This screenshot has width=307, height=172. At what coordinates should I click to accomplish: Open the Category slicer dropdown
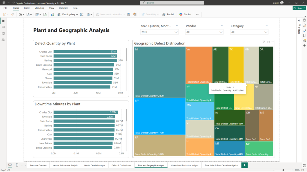[249, 32]
